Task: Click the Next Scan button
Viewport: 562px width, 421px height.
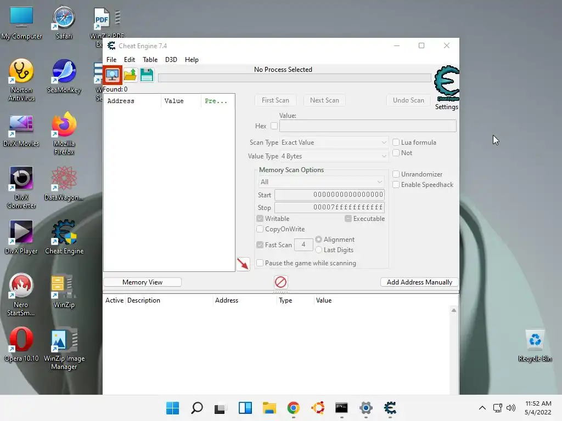Action: [324, 100]
